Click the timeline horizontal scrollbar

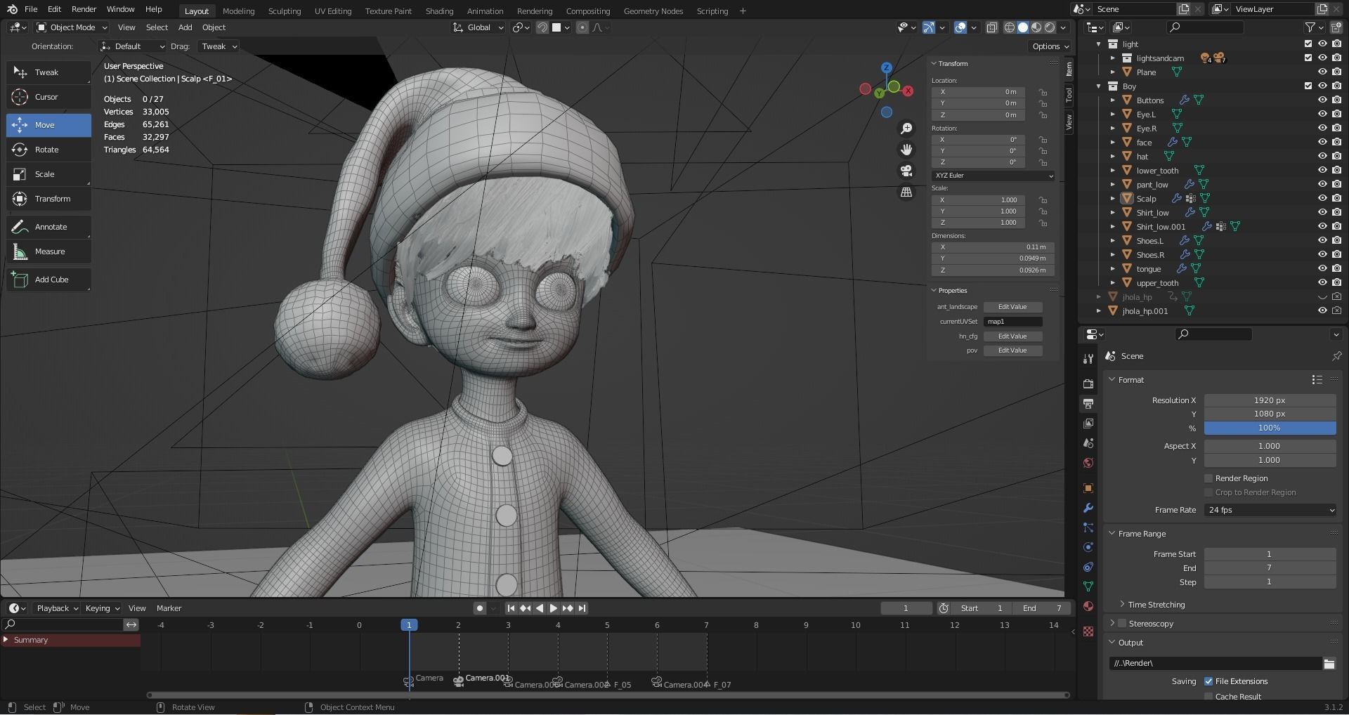tap(608, 695)
